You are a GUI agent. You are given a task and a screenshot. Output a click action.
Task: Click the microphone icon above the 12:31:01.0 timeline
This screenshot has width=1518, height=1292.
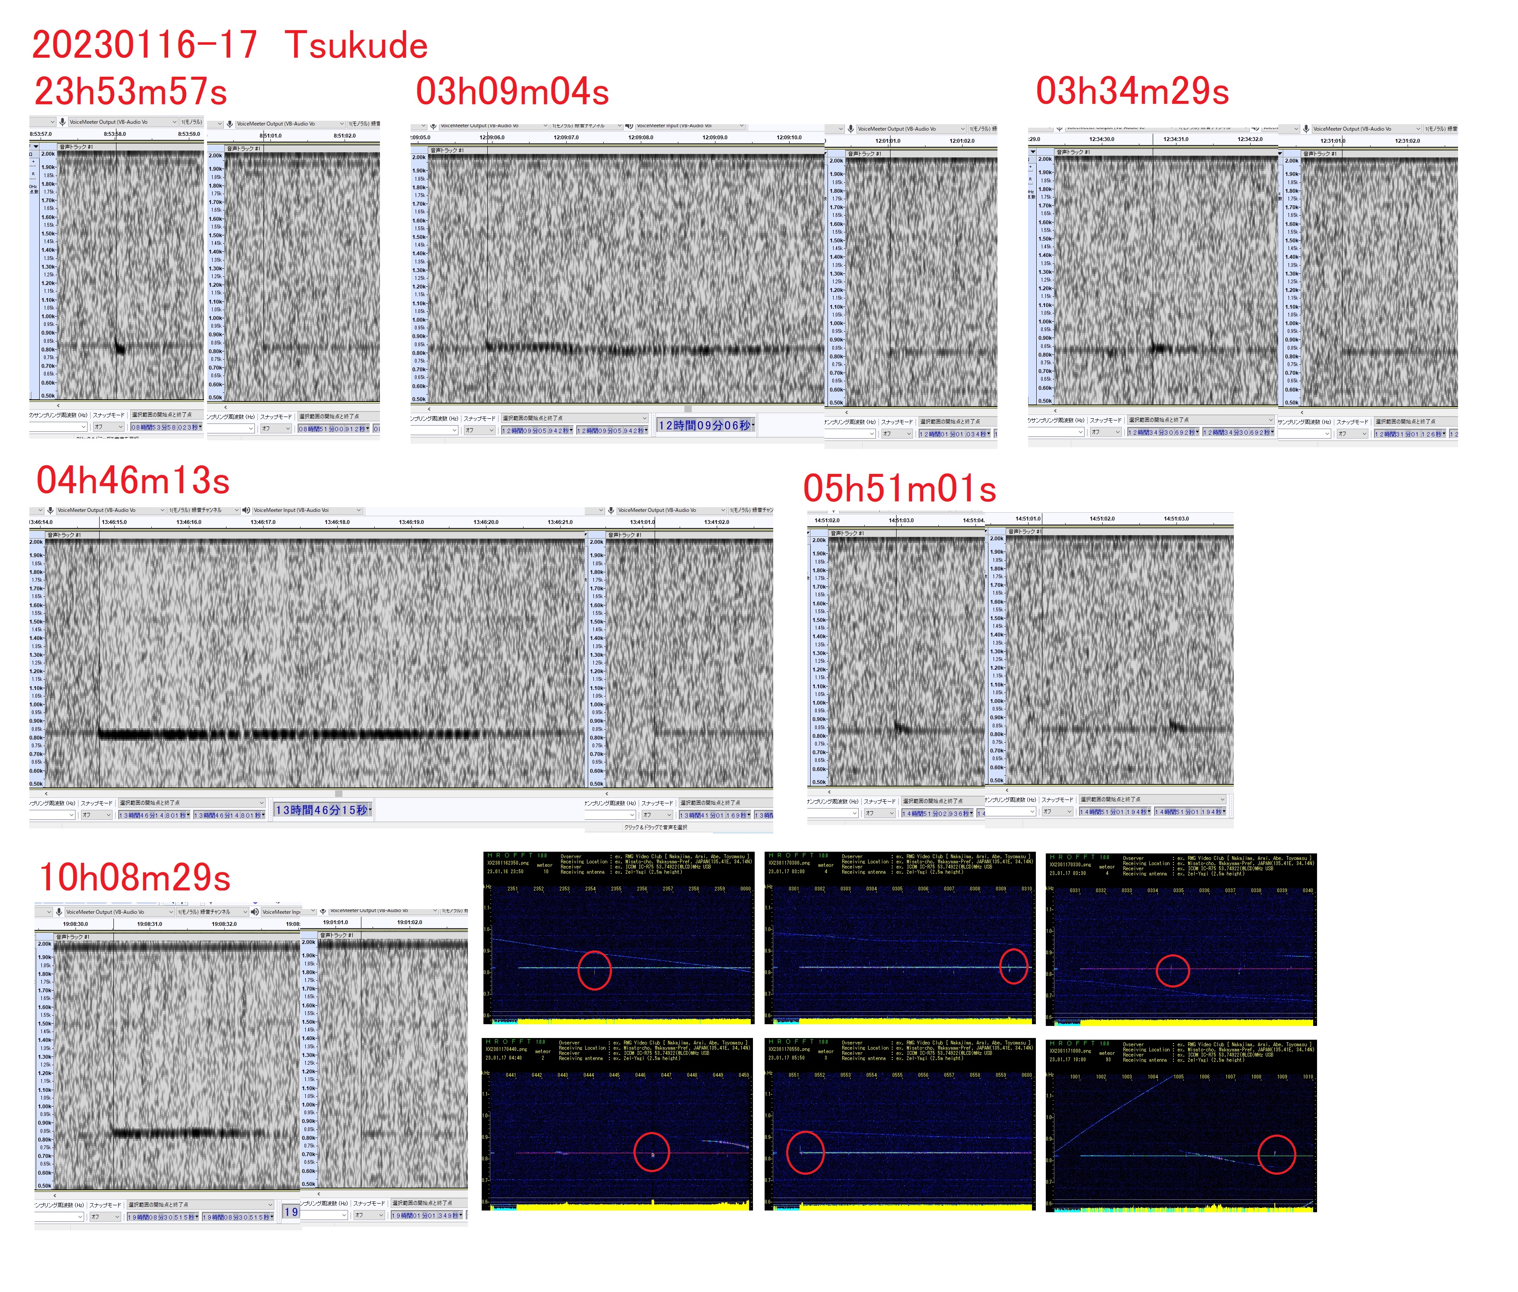[x=1306, y=129]
